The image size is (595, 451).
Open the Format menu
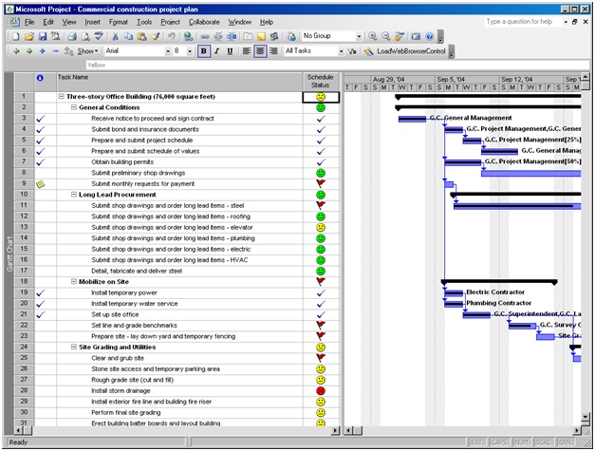119,22
